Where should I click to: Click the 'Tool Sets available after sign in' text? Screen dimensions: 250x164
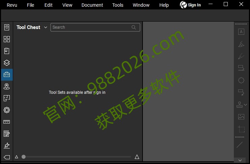pyautogui.click(x=77, y=92)
